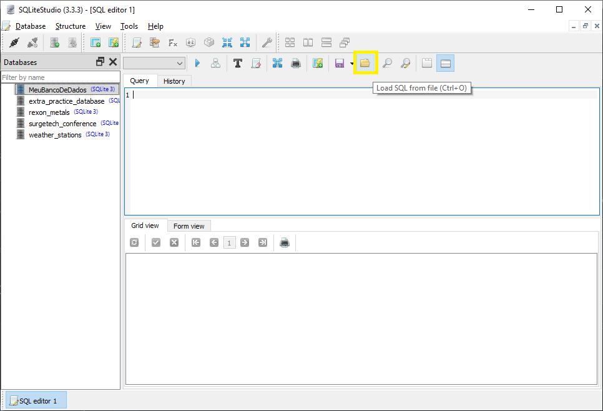
Task: Click the printer icon in editor toolbar
Action: (296, 63)
